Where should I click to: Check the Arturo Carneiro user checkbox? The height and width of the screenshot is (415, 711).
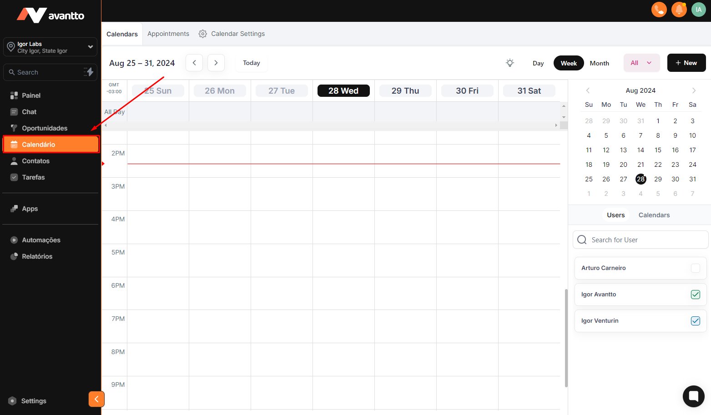(695, 268)
